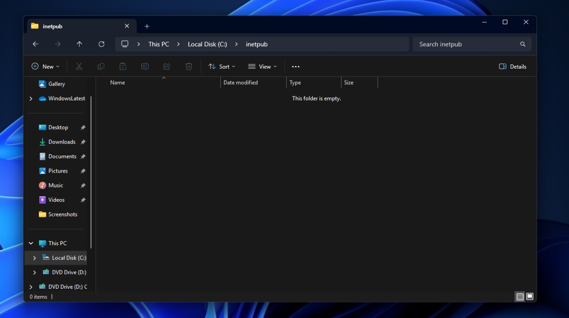Navigate up one folder level
This screenshot has width=569, height=318.
click(x=79, y=44)
